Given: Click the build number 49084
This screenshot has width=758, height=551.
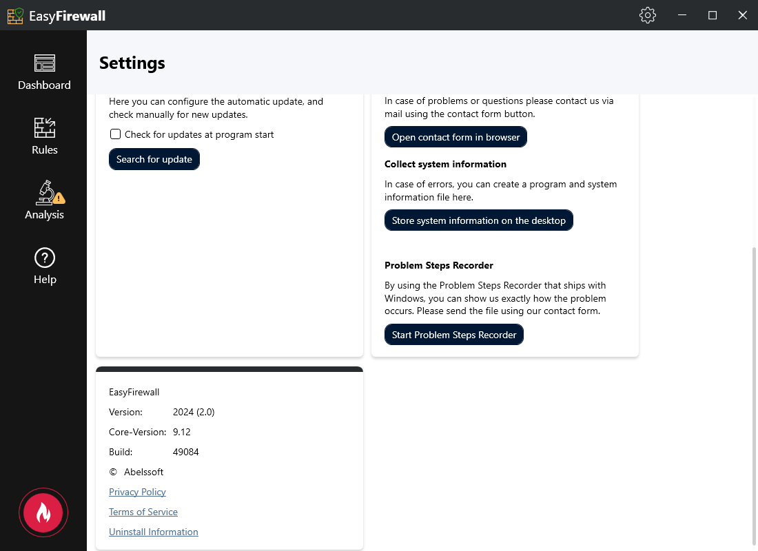Looking at the screenshot, I should tap(185, 452).
